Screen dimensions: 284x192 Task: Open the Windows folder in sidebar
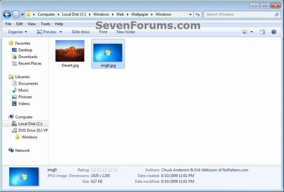point(29,137)
